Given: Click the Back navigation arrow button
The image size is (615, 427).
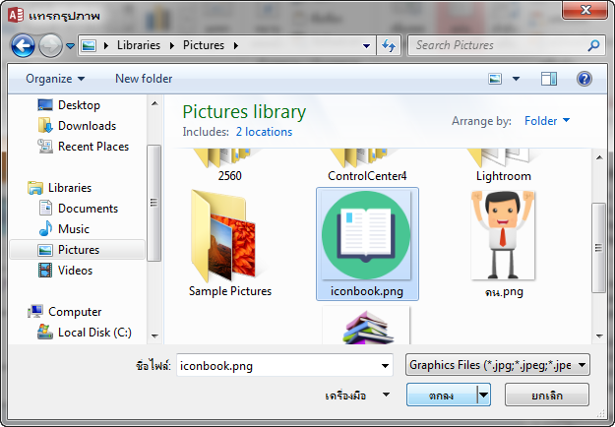Looking at the screenshot, I should pos(24,45).
